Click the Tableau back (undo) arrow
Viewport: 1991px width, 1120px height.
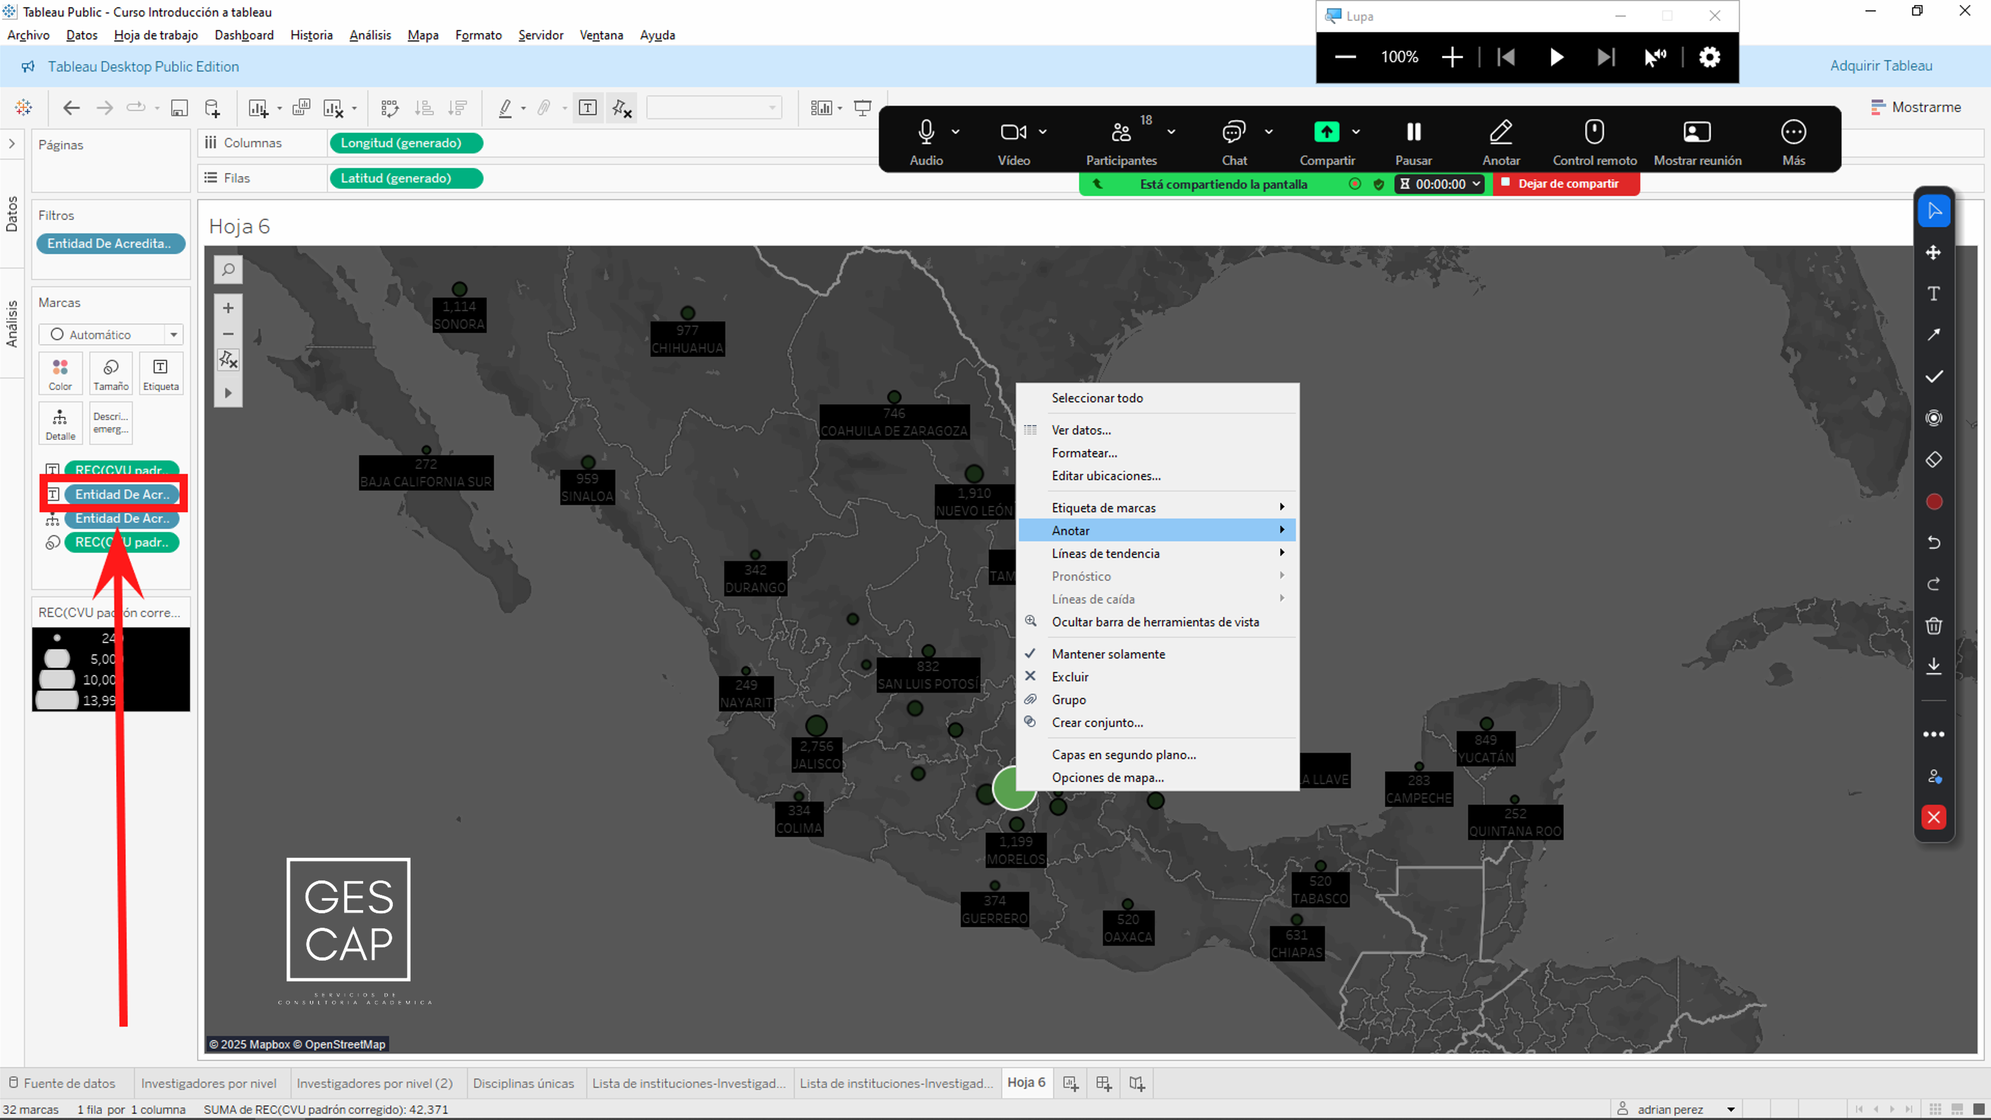pos(71,108)
